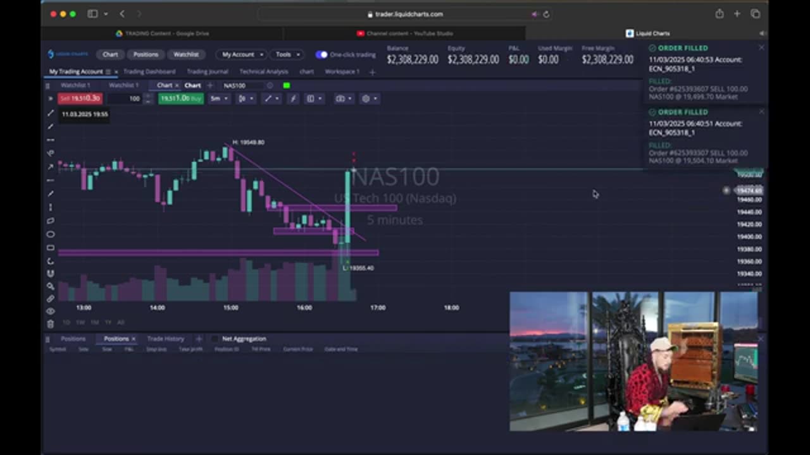Add a new bottom panel tab
This screenshot has height=455, width=810.
[x=199, y=339]
